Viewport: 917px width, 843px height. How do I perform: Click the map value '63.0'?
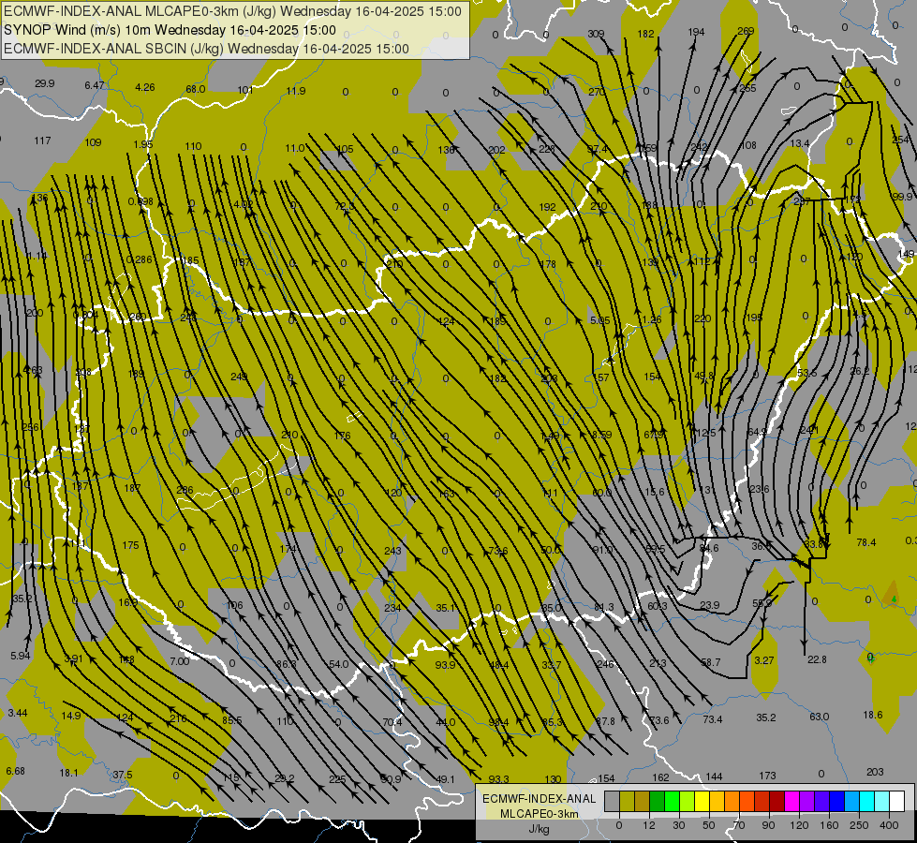coord(820,717)
